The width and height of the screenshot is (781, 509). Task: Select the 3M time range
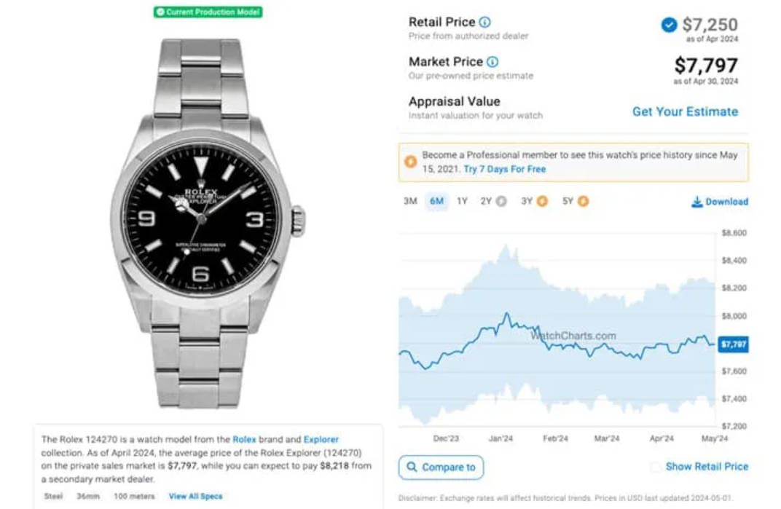[x=410, y=201]
